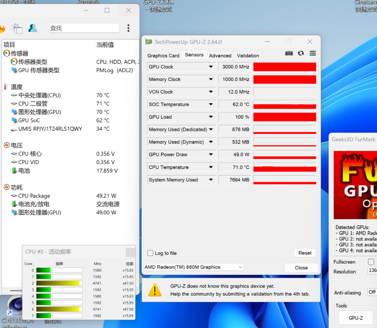Click the 电压 voltage section icon
Viewport: 377px width, 328px height.
click(x=7, y=145)
